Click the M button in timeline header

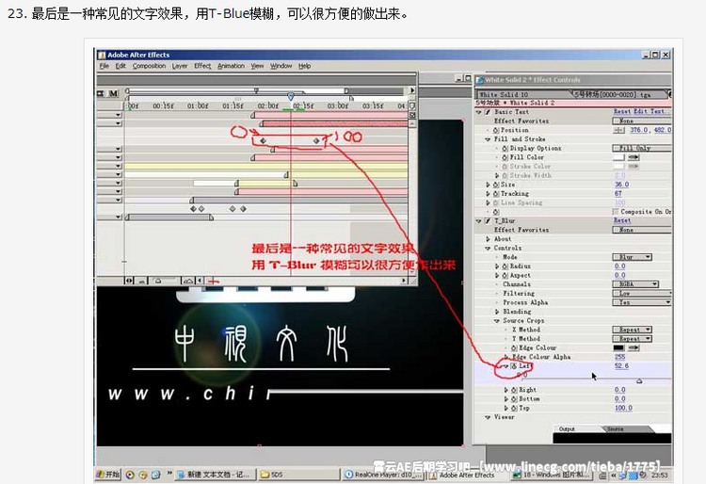click(x=113, y=93)
